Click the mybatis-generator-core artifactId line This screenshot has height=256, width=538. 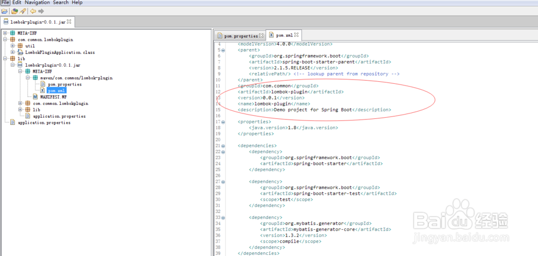click(325, 230)
